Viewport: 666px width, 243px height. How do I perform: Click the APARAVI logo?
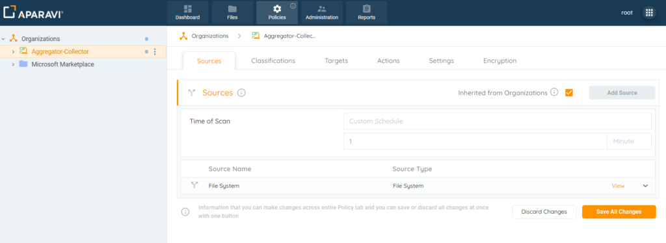click(x=33, y=12)
